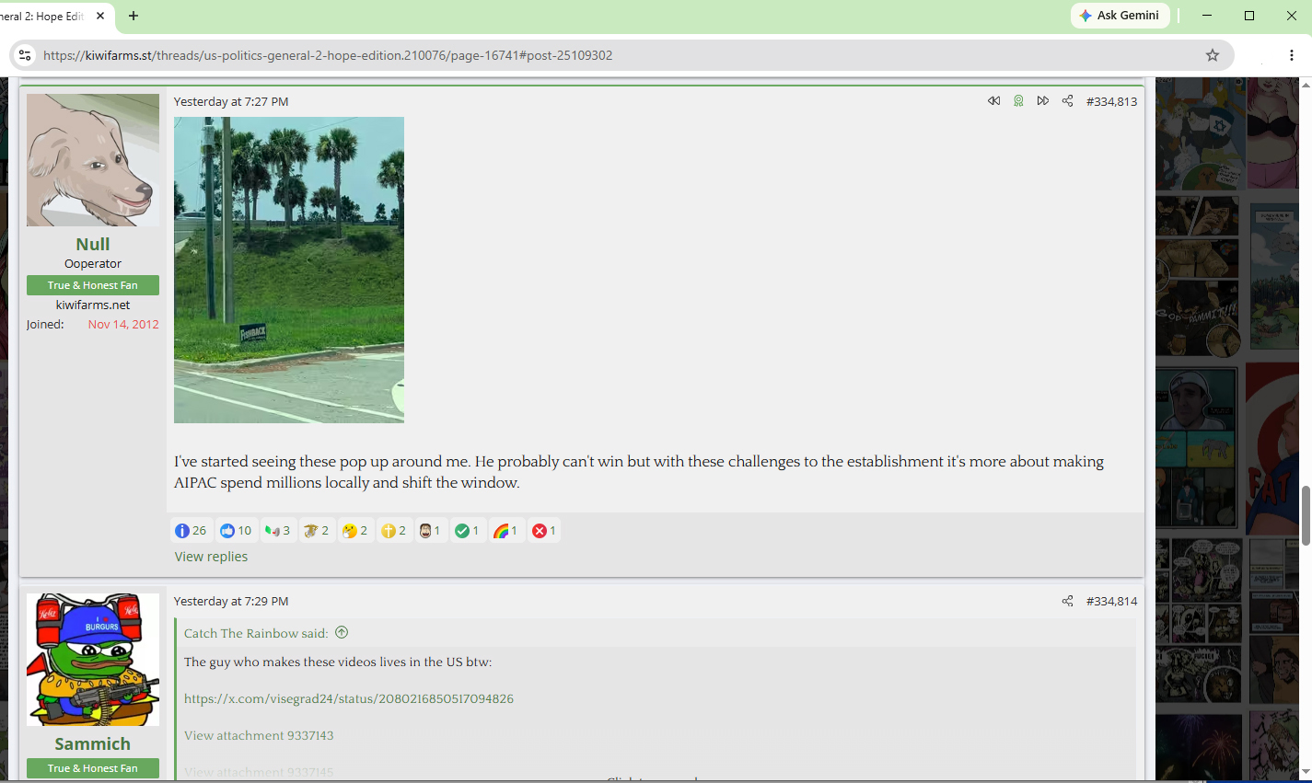The width and height of the screenshot is (1312, 783).
Task: Open the x.com visegrad24 status link
Action: coord(349,698)
